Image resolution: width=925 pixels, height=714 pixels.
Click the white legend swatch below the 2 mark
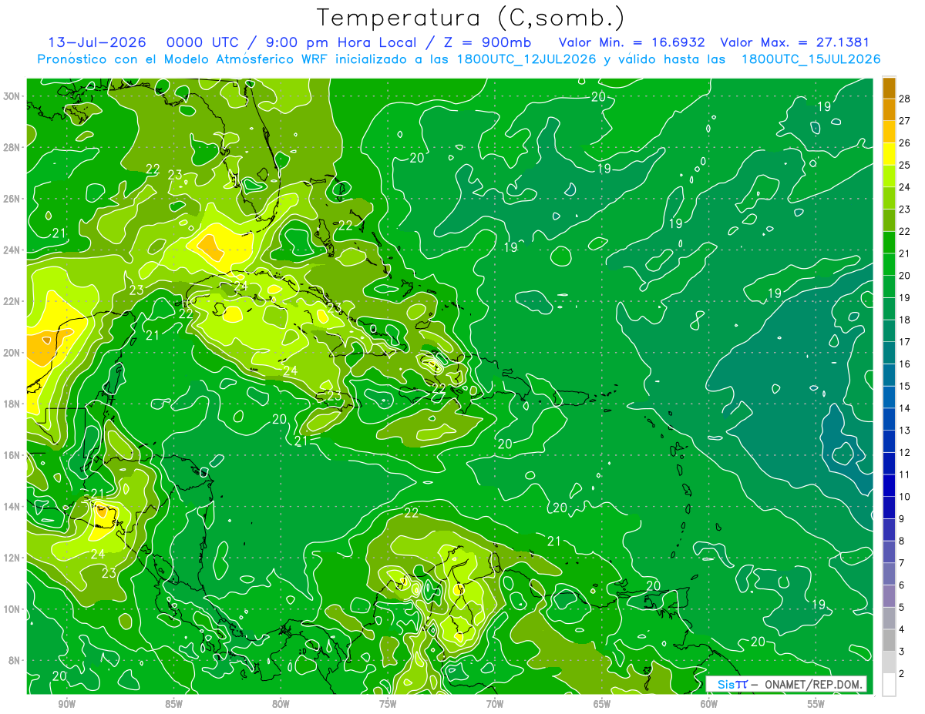pyautogui.click(x=889, y=685)
